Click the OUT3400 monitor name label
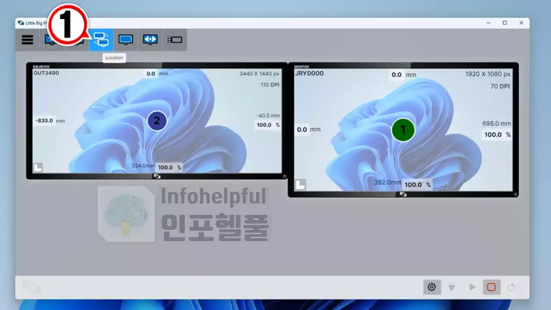551x310 pixels. pos(46,73)
